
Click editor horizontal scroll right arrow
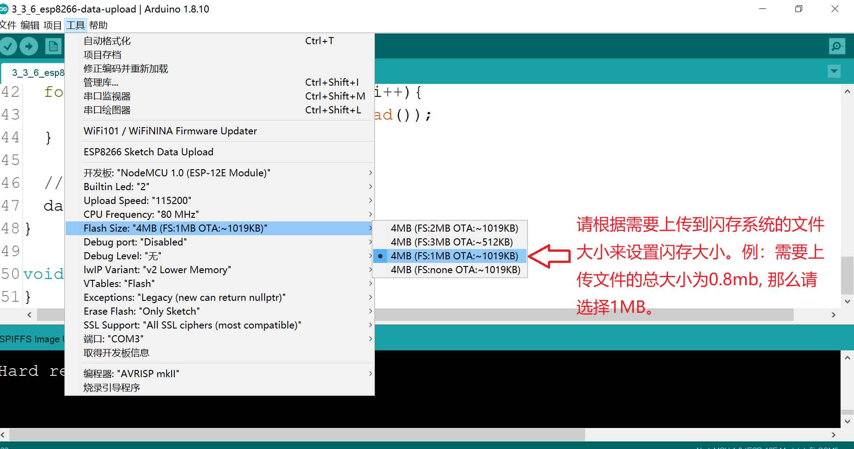[833, 315]
